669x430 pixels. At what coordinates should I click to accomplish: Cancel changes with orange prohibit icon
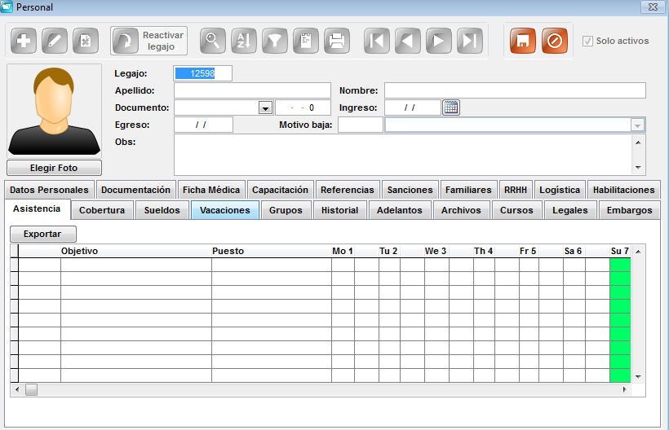[555, 41]
